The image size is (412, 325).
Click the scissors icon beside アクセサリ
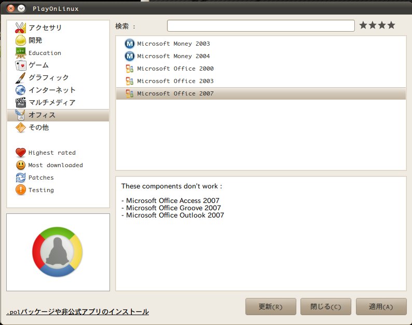tap(20, 28)
